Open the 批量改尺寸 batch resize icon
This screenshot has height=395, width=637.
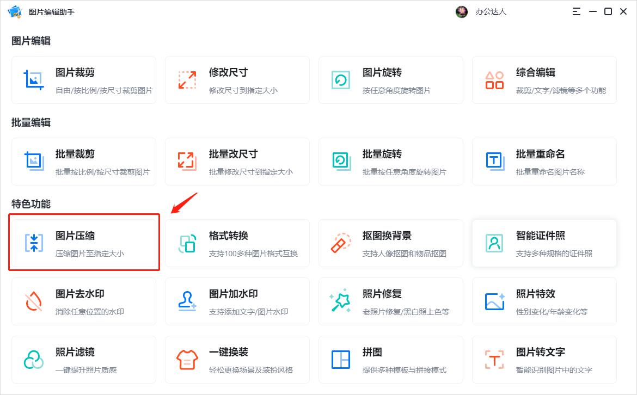click(x=187, y=161)
